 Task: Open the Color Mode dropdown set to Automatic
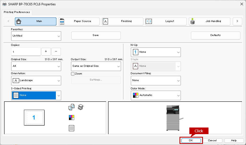[156, 95]
